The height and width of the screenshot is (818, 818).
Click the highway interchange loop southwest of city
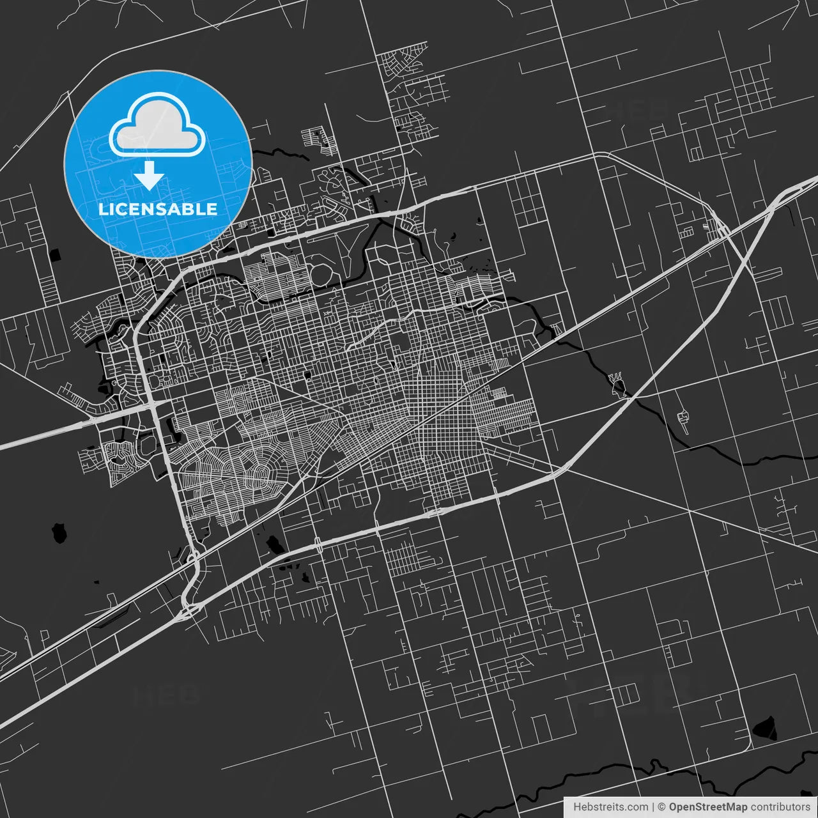192,585
